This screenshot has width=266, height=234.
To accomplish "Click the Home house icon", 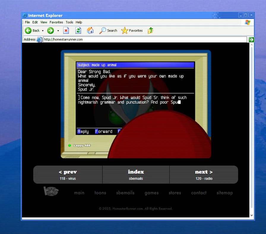I will (90, 31).
